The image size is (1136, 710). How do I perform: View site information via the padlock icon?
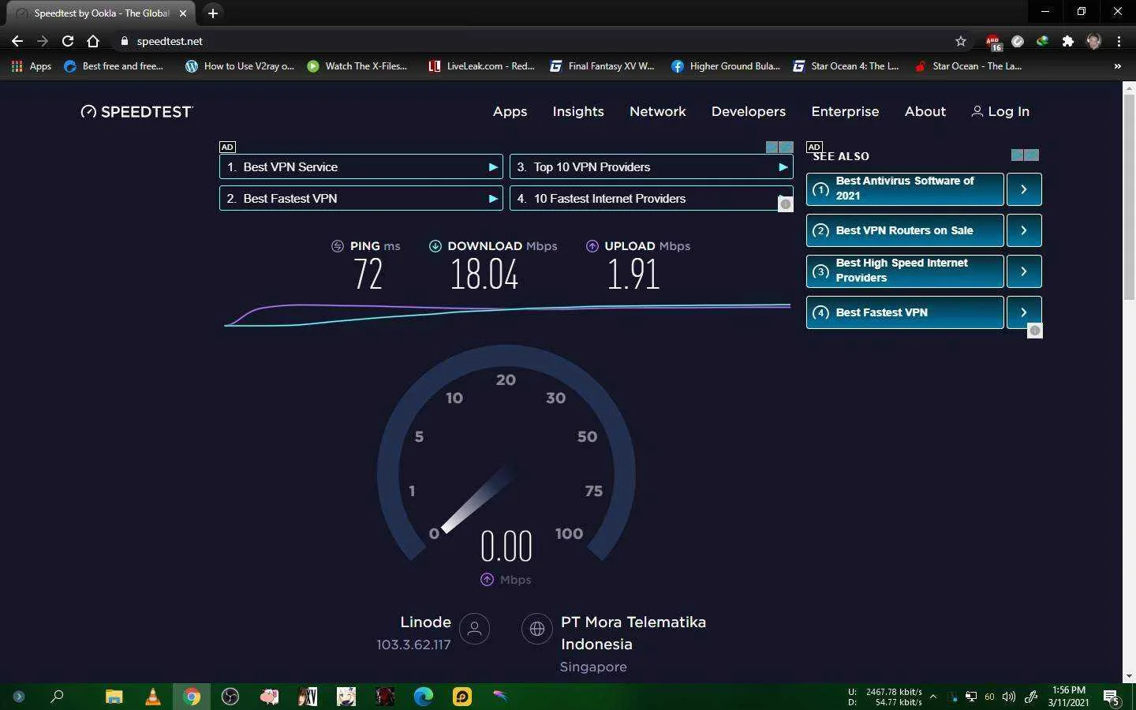[124, 41]
